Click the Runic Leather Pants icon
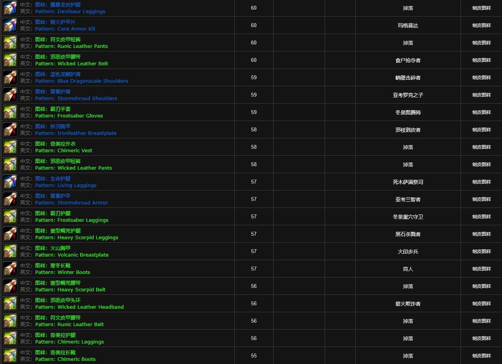502x364 pixels. [10, 43]
